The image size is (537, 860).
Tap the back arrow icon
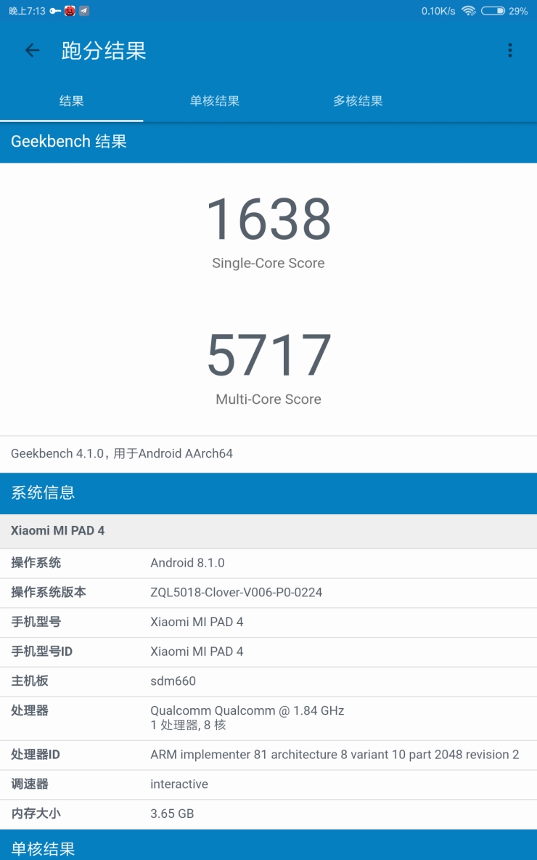coord(32,50)
